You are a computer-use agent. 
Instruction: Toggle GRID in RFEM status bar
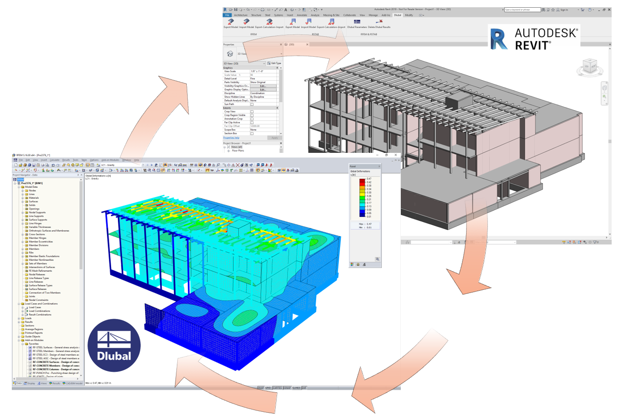pos(268,388)
